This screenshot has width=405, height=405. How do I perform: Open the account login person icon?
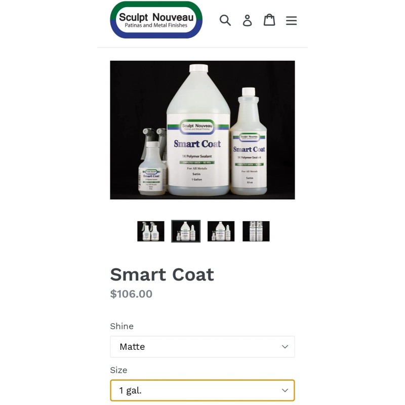tap(247, 20)
